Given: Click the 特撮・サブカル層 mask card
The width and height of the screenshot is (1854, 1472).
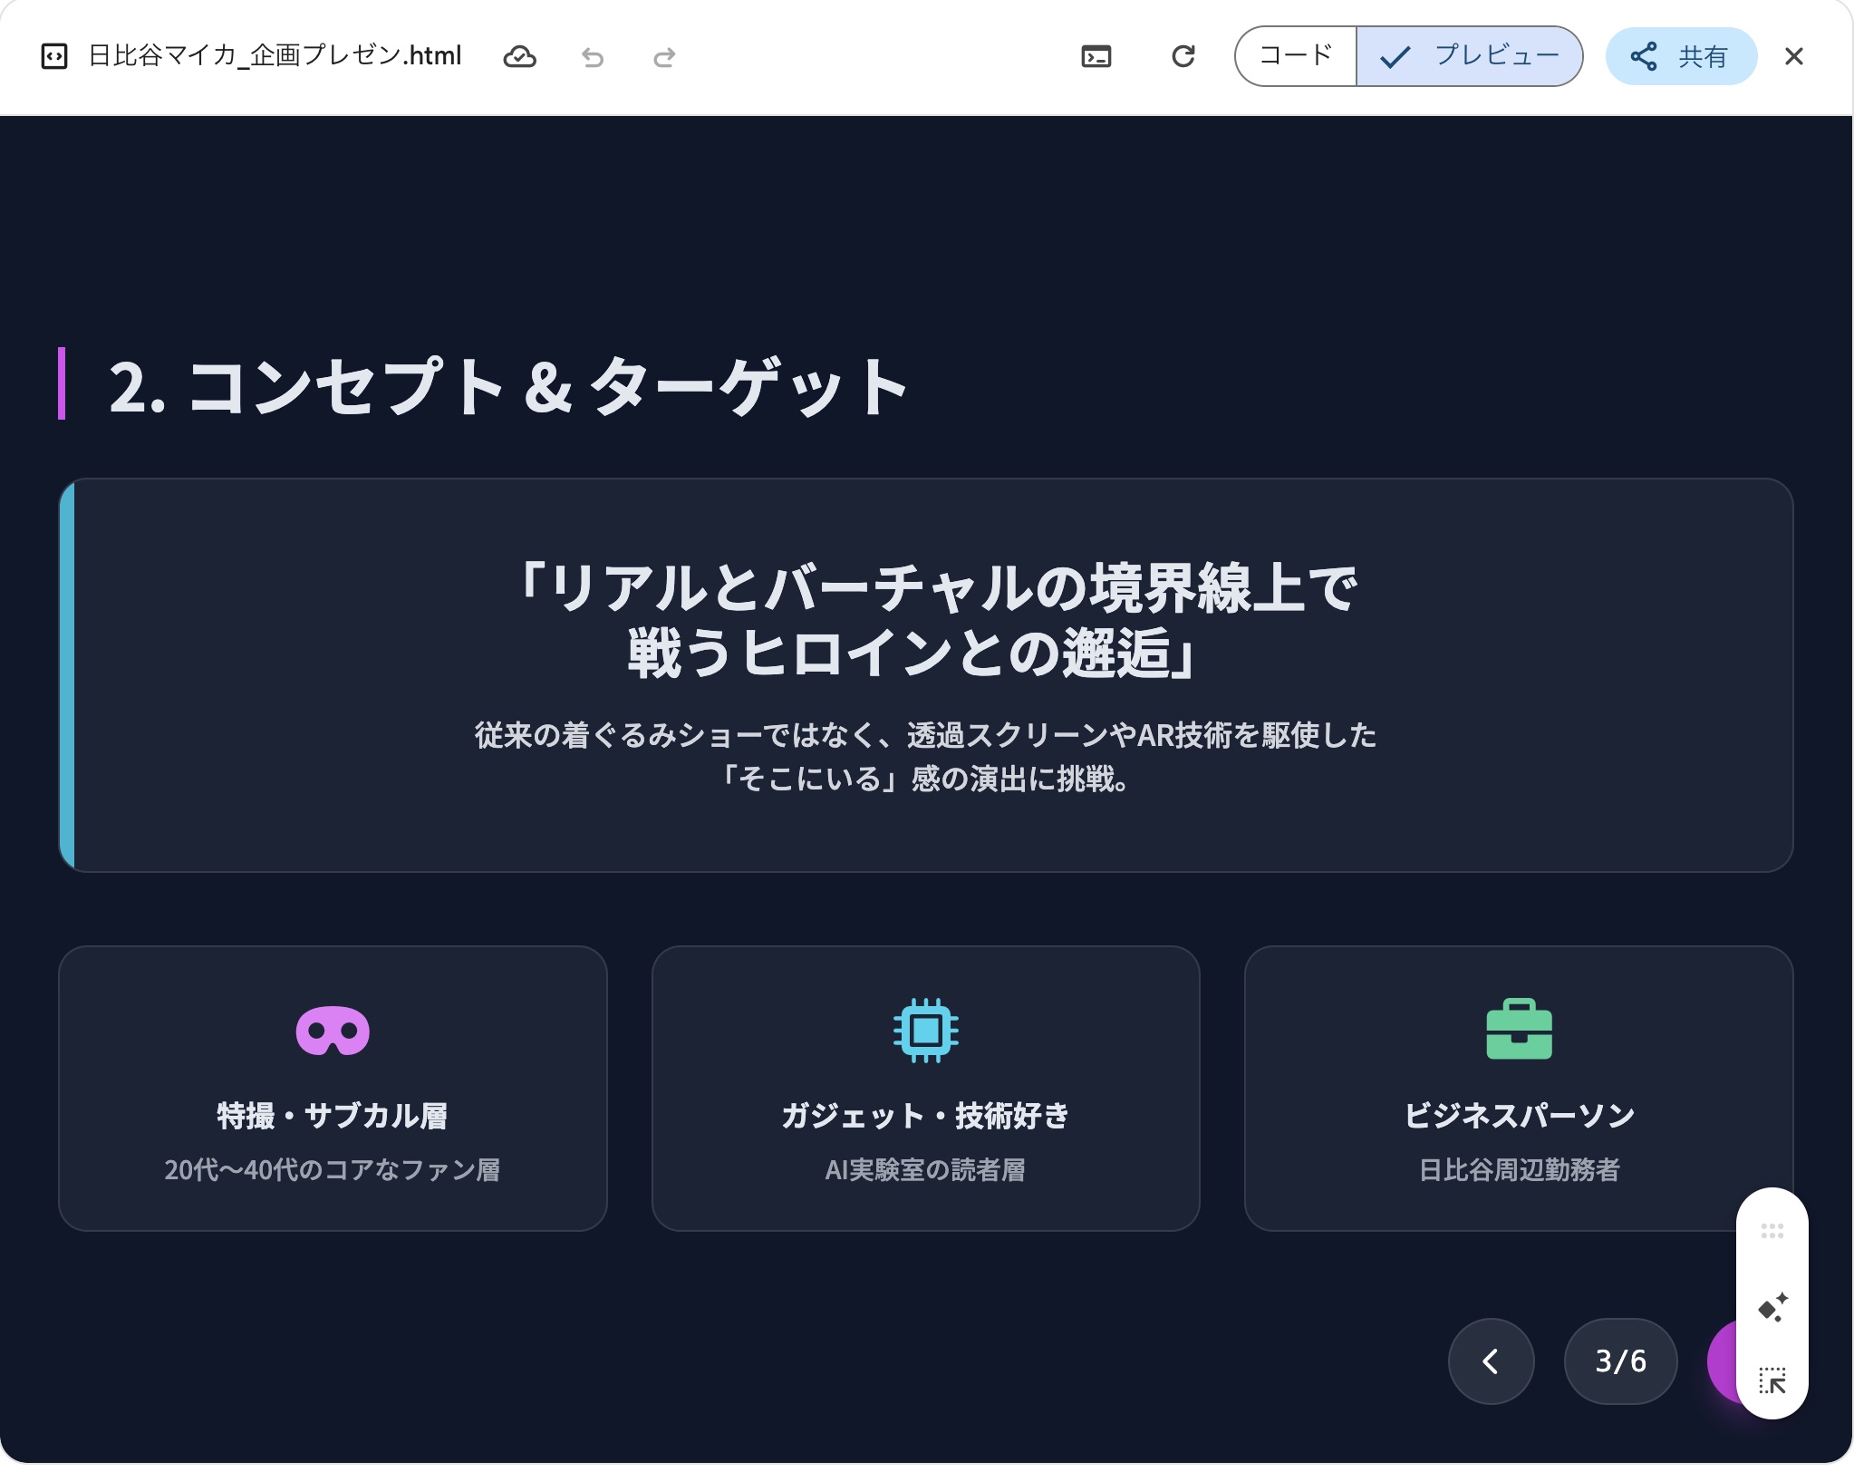Looking at the screenshot, I should (x=333, y=1088).
